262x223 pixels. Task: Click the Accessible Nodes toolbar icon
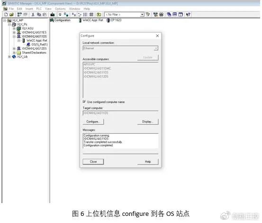coord(19,15)
